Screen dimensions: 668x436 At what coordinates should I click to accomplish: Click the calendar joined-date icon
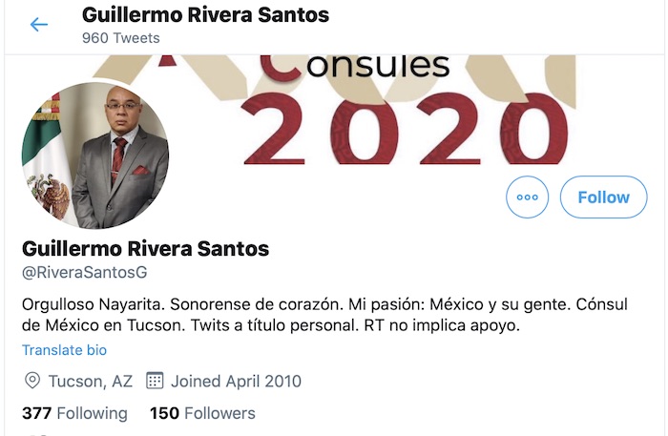click(x=155, y=381)
